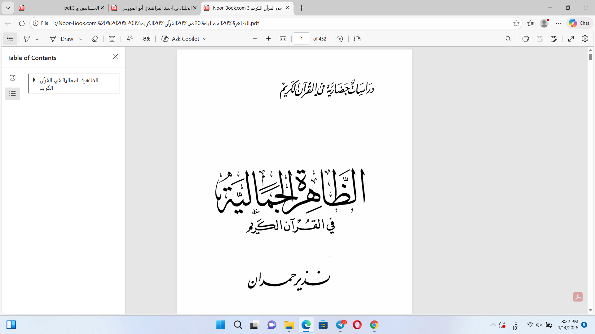Close the الخليل بن أحمد tab
This screenshot has width=595, height=334.
point(195,8)
